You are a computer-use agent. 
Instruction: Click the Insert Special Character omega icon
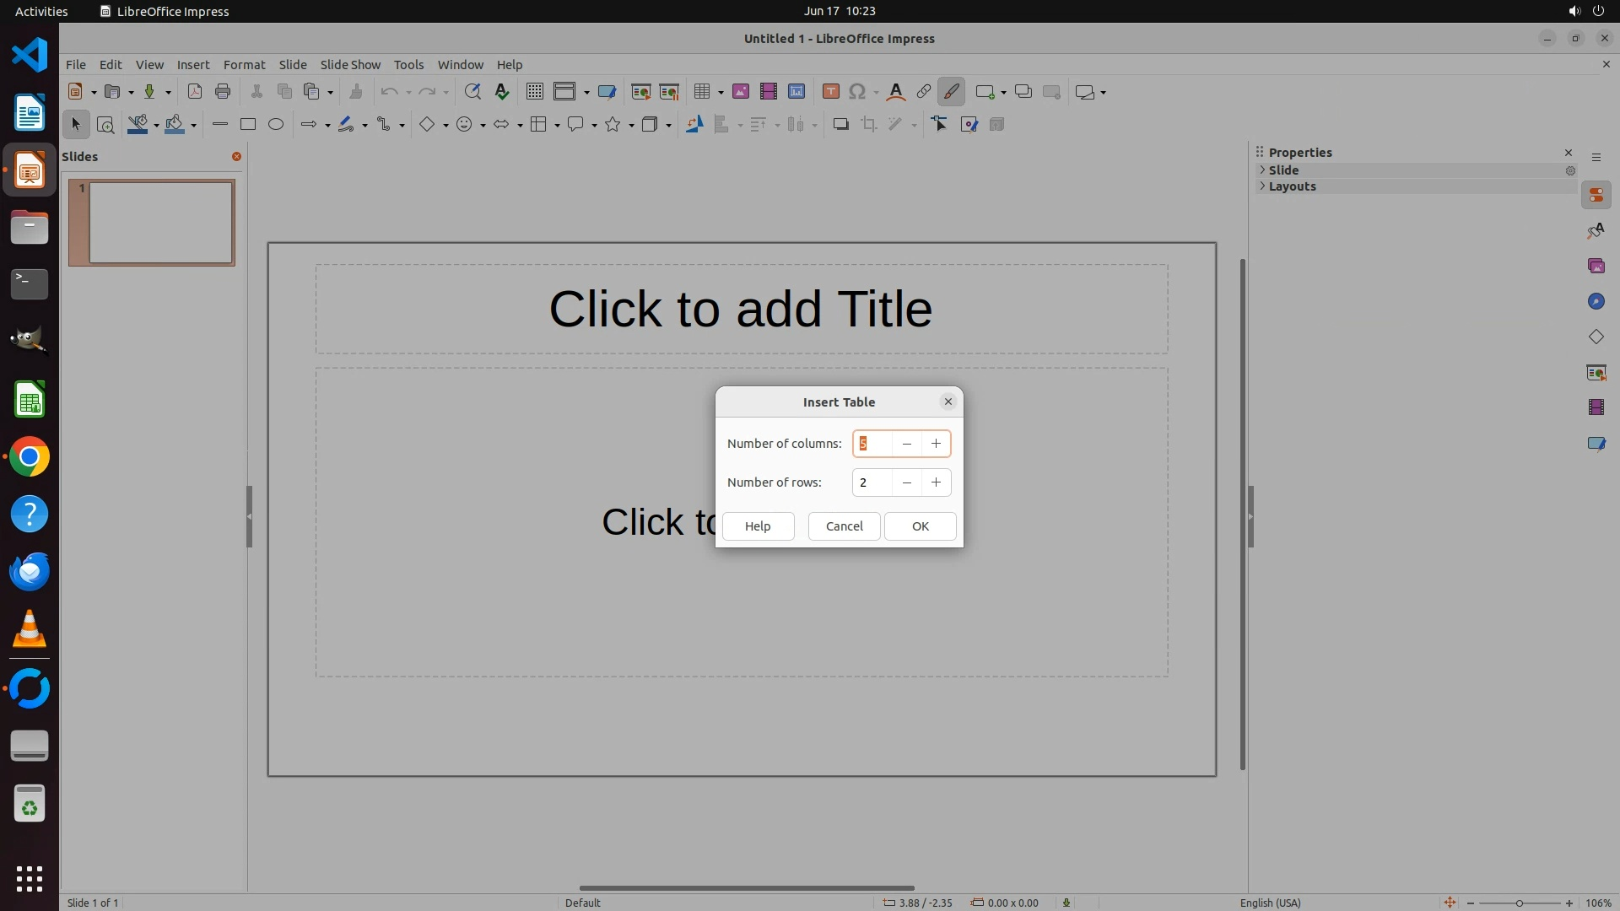click(x=857, y=92)
